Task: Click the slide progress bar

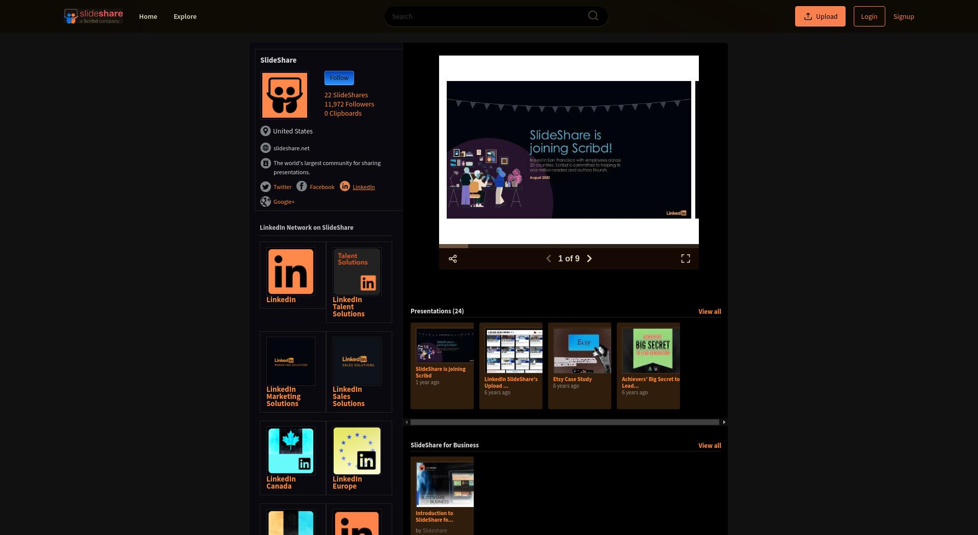Action: (x=569, y=246)
